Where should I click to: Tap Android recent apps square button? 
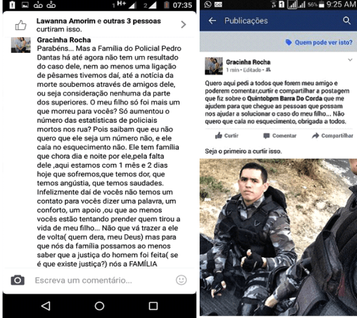pyautogui.click(x=153, y=306)
